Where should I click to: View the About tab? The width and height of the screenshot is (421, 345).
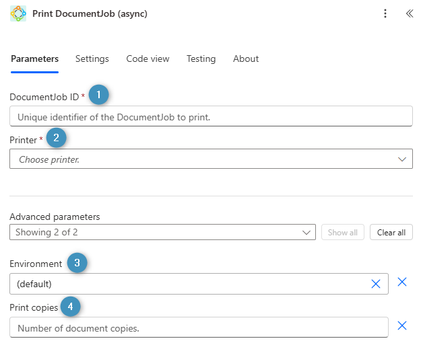(246, 59)
